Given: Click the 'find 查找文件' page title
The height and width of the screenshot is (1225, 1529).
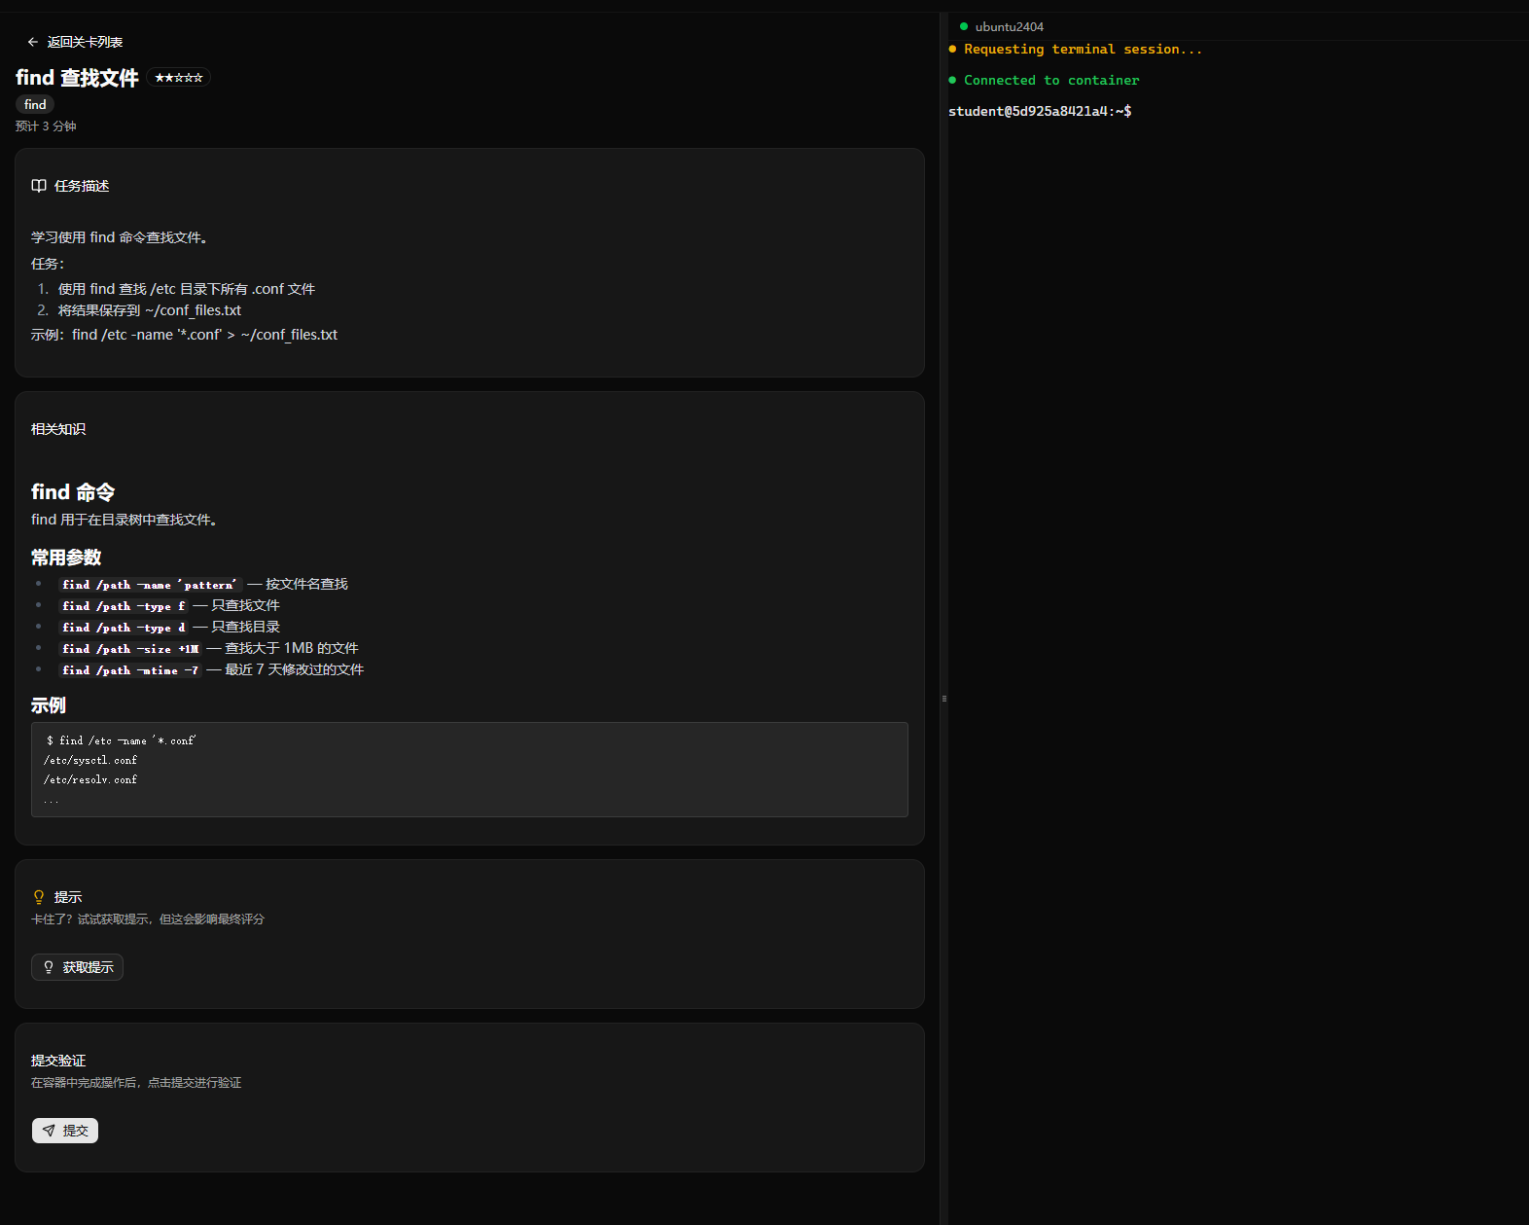Looking at the screenshot, I should [77, 78].
